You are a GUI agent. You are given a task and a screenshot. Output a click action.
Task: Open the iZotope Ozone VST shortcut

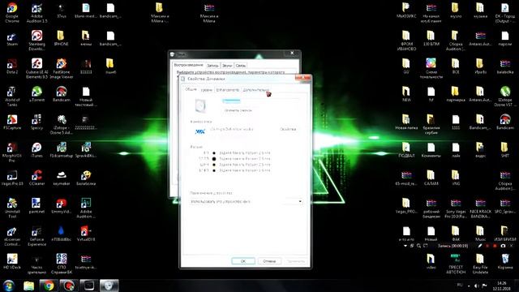point(504,96)
